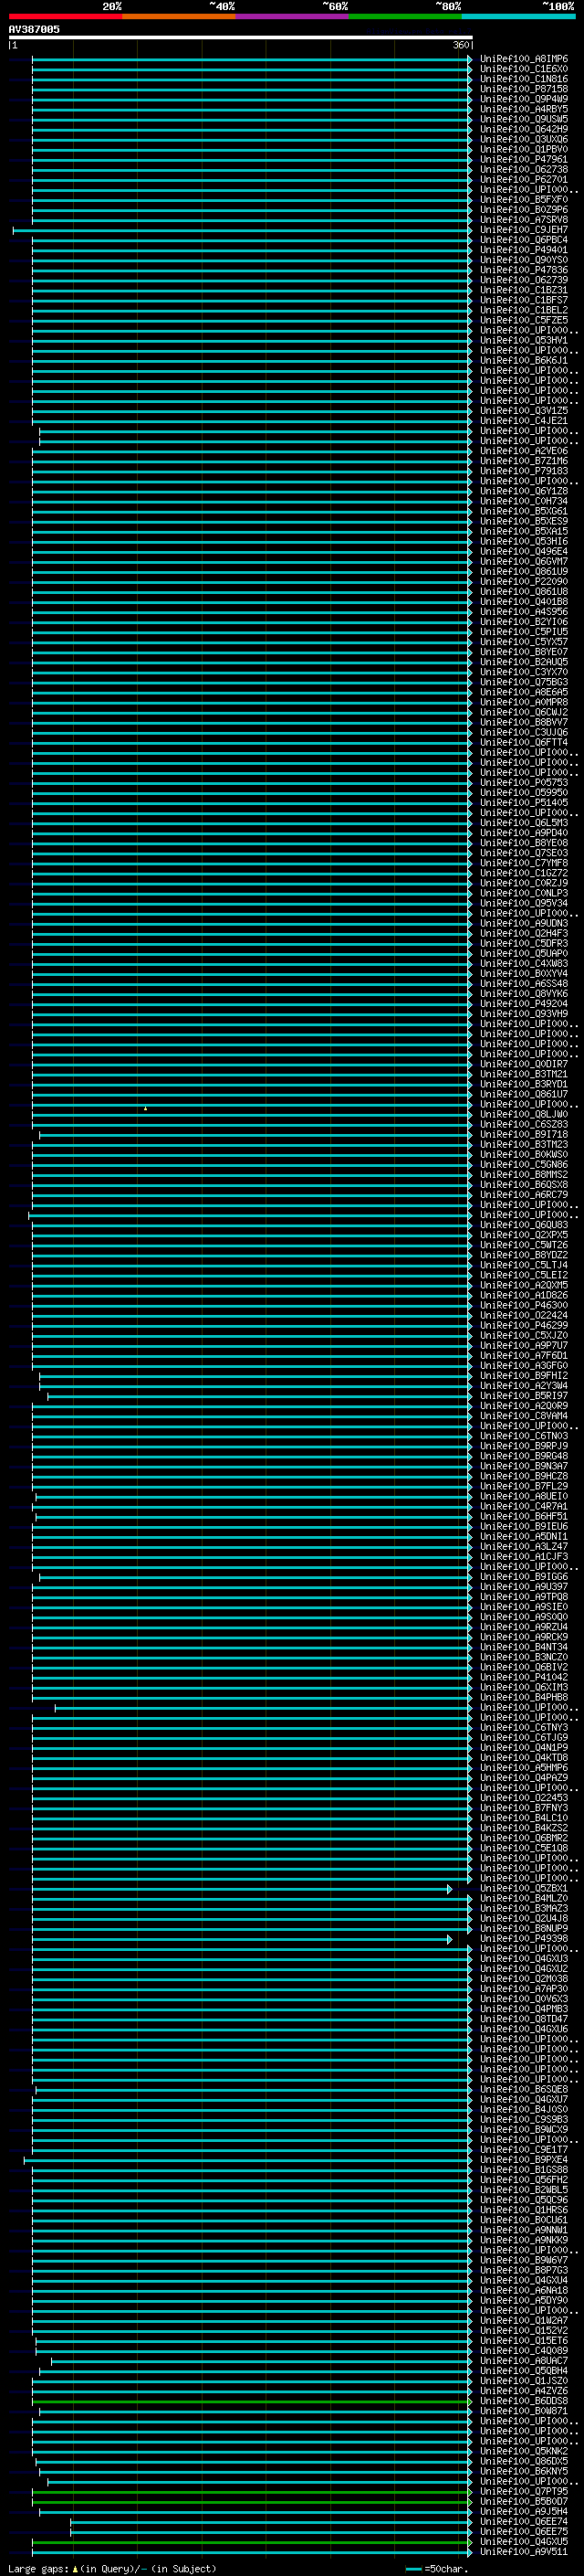This screenshot has width=584, height=2576.
Task: Select hit label UniRef100_P49398
Action: click(524, 1939)
